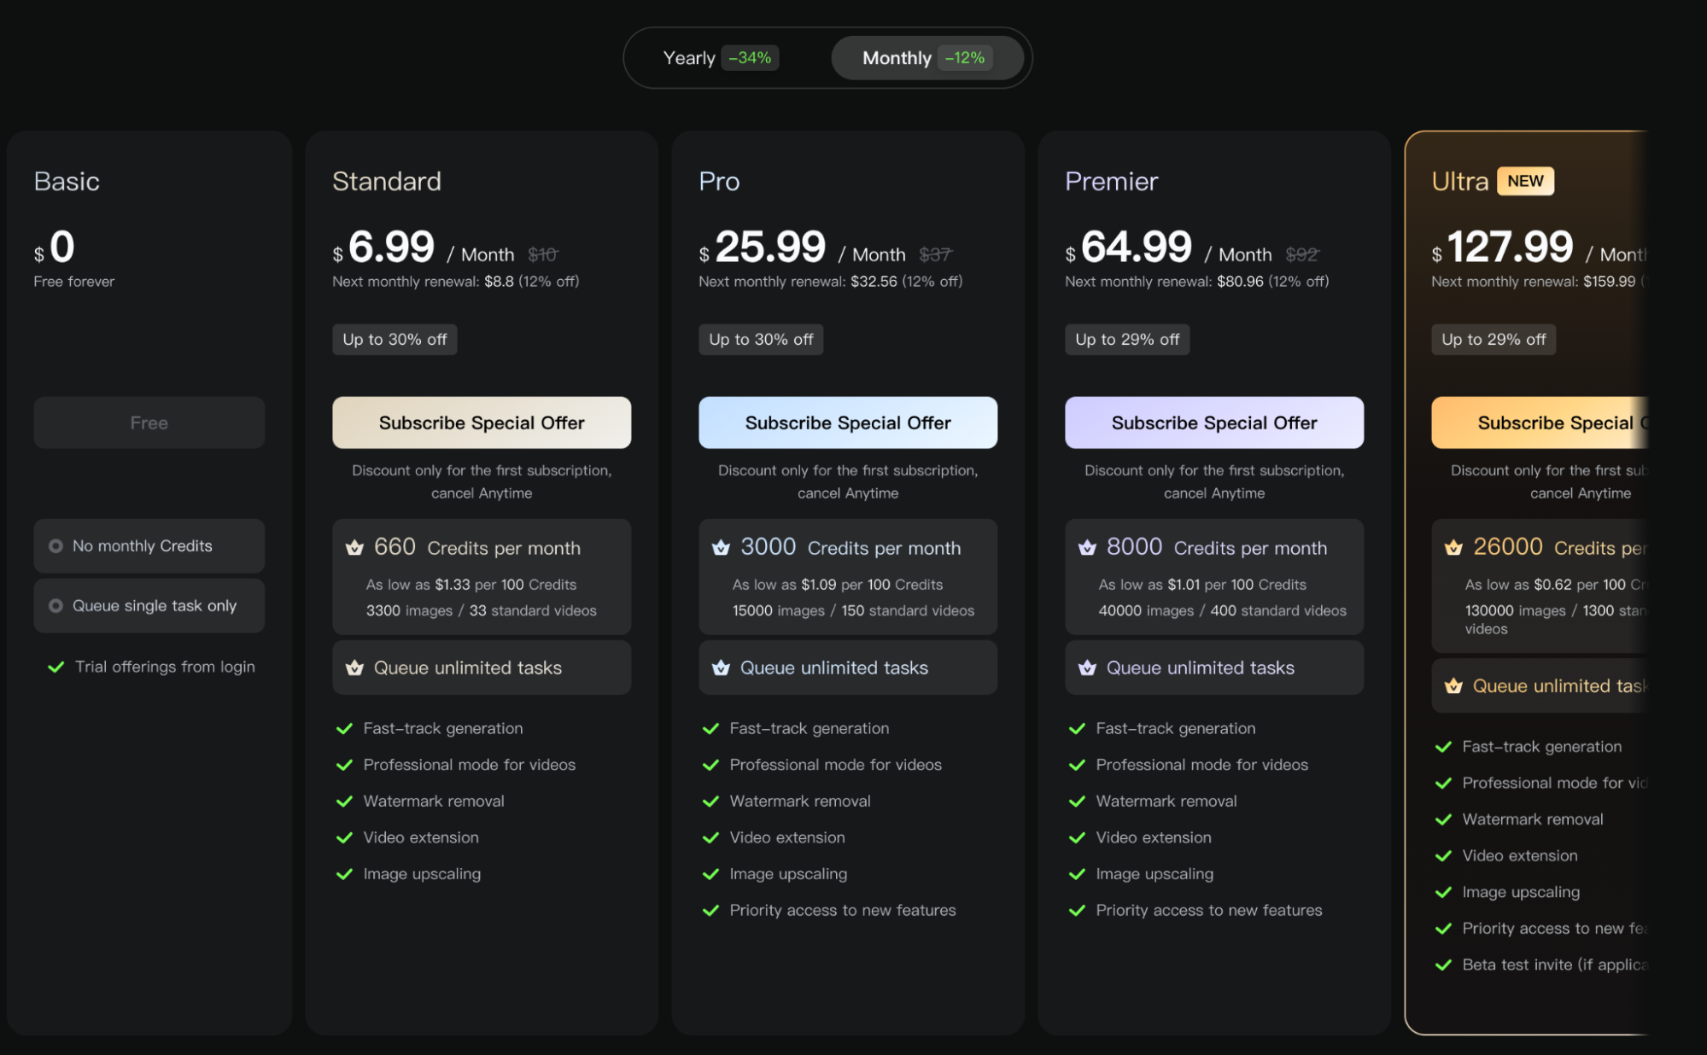
Task: Click 'Next monthly renewal: $80.96' text
Action: 1164,282
